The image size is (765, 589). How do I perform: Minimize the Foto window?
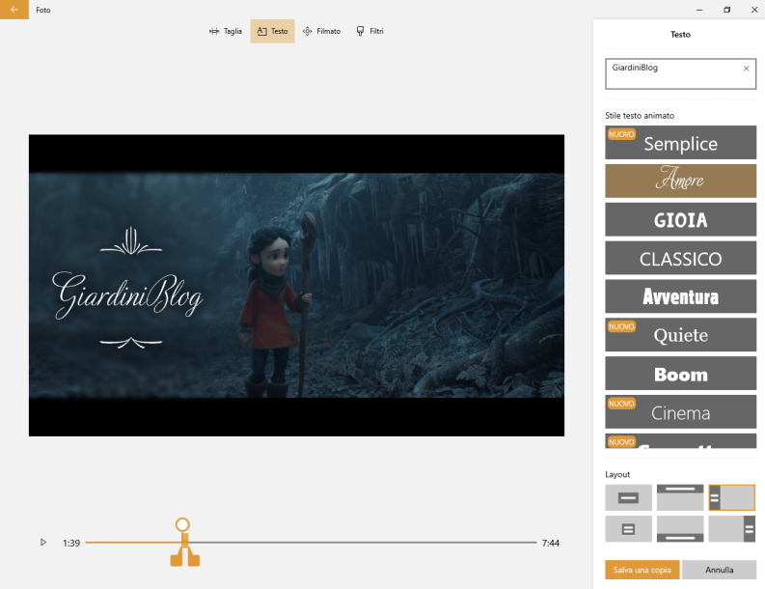pos(699,10)
